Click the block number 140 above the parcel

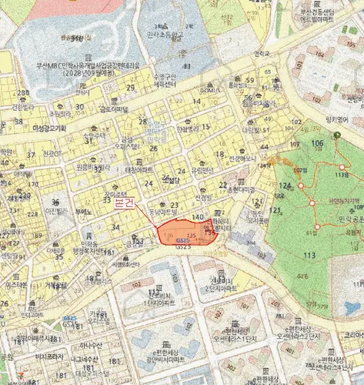coord(198,217)
